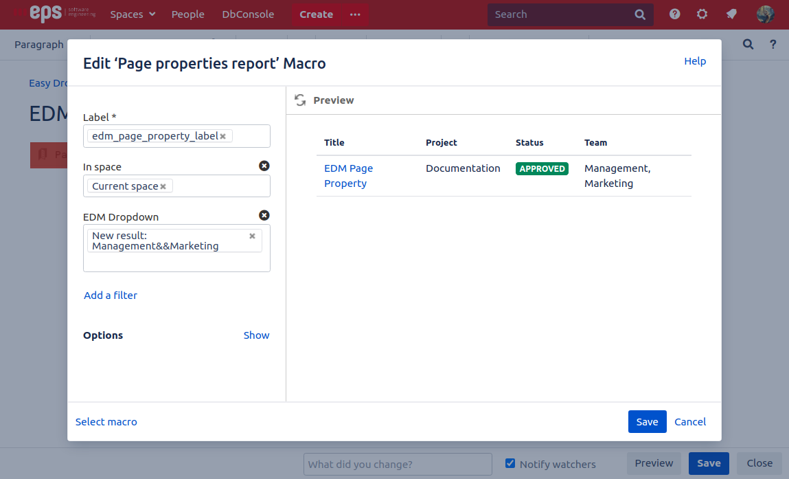This screenshot has width=789, height=479.
Task: Open the settings gear menu
Action: click(x=702, y=14)
